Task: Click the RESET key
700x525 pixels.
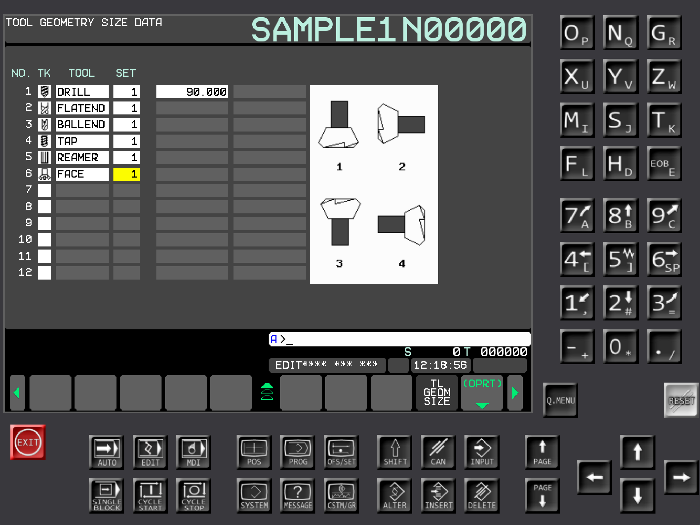Action: [x=681, y=400]
